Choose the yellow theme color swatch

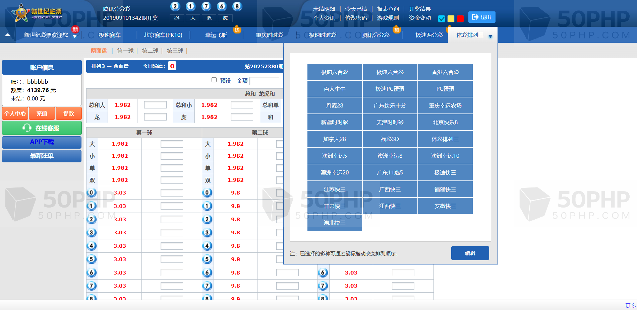pyautogui.click(x=451, y=19)
